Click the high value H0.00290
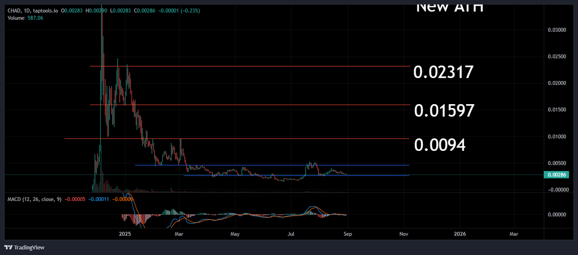 tap(96, 11)
